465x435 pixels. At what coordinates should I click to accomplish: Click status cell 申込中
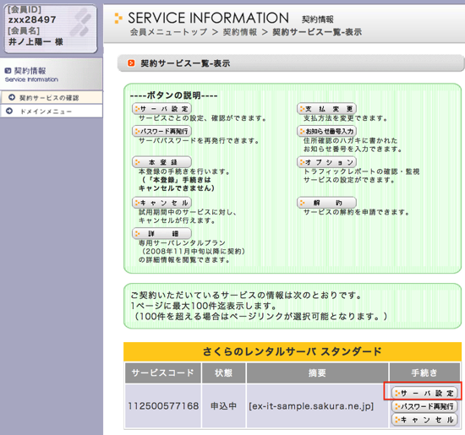pos(223,406)
